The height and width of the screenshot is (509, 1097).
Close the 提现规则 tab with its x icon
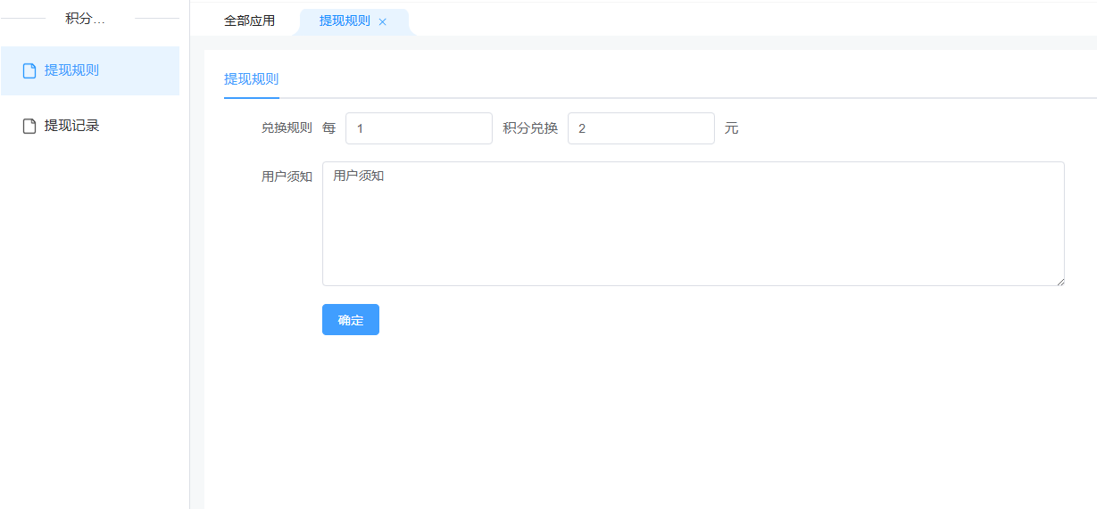[x=383, y=21]
